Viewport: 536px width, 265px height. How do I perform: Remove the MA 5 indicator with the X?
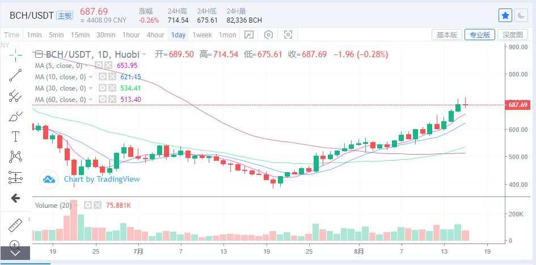click(108, 66)
